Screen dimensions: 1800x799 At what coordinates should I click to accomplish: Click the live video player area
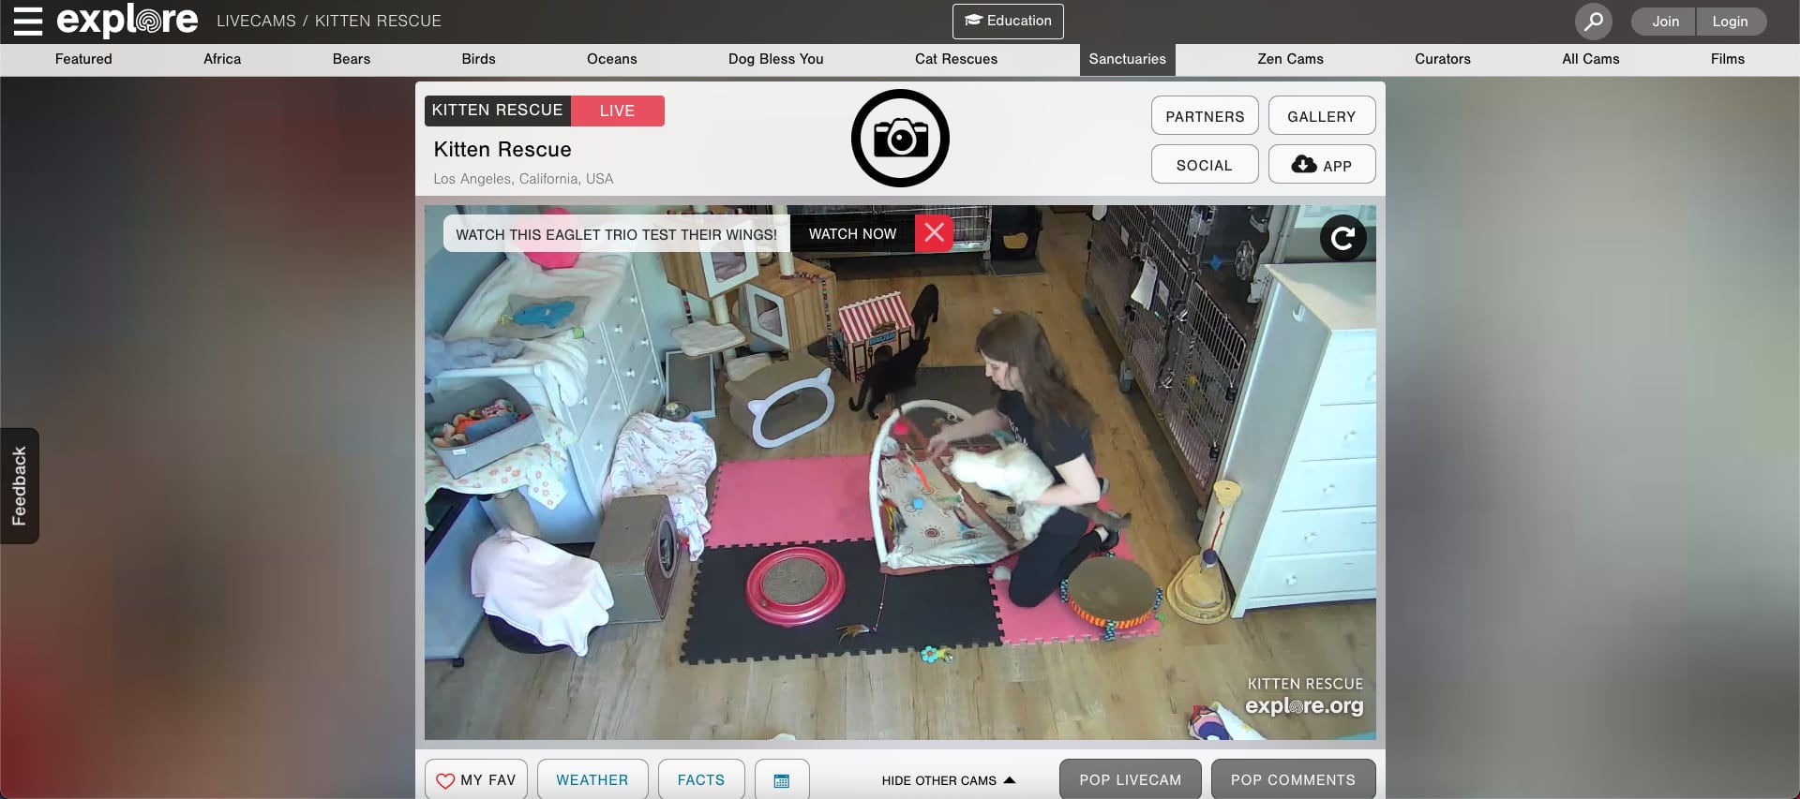point(900,472)
